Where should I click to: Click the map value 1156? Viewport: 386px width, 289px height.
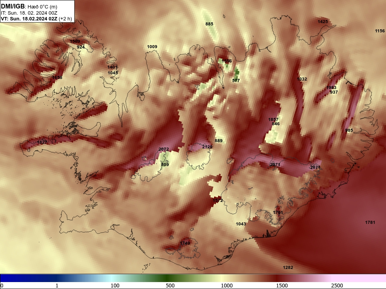pyautogui.click(x=379, y=31)
